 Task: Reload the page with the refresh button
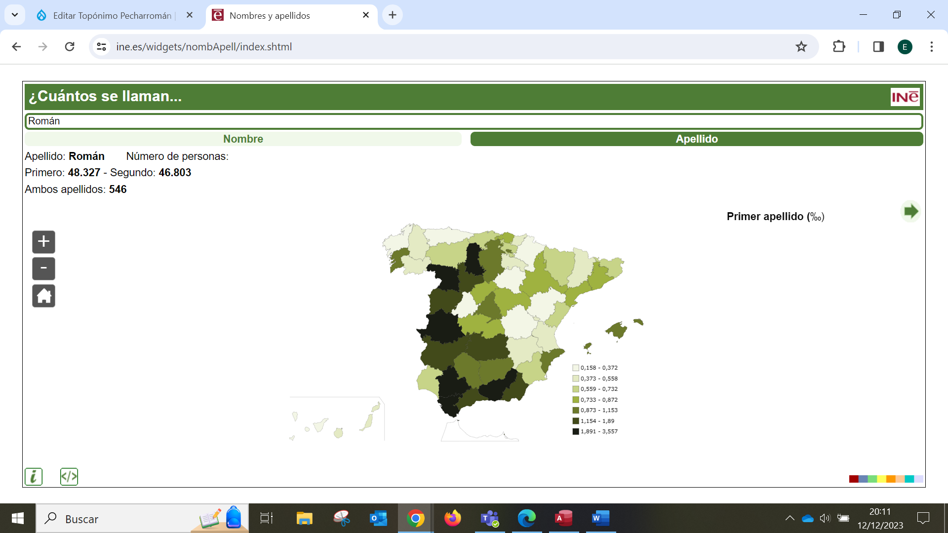click(x=70, y=47)
